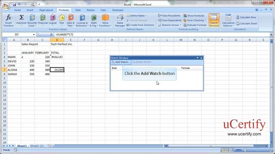
Task: Open Watch Window options dropdown arrow
Action: click(198, 58)
